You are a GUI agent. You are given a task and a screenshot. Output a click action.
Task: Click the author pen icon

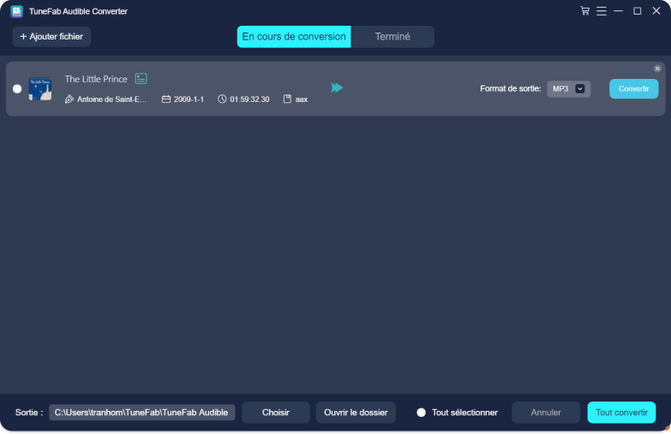click(x=69, y=99)
